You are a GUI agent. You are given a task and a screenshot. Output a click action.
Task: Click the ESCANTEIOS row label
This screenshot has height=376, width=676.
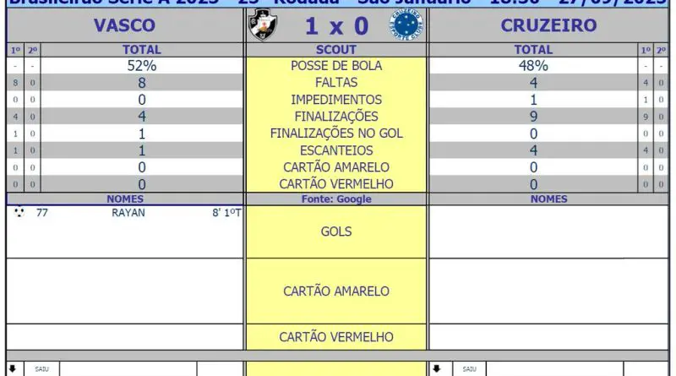coord(336,150)
